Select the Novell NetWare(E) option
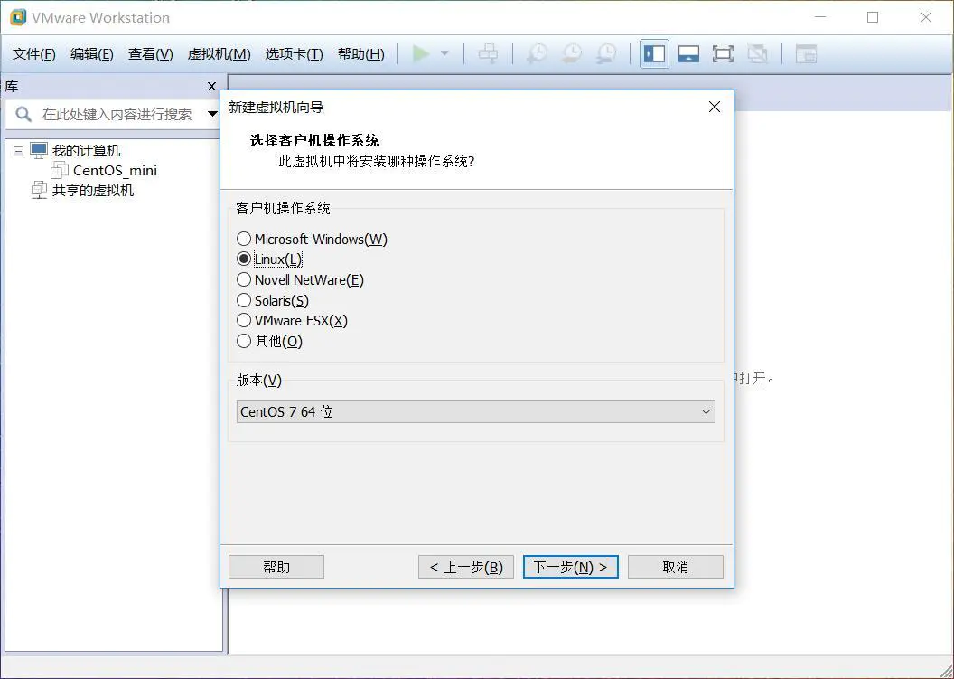 click(243, 279)
